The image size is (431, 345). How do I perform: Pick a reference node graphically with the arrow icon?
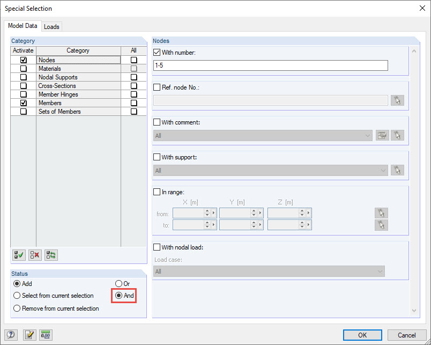pyautogui.click(x=397, y=100)
